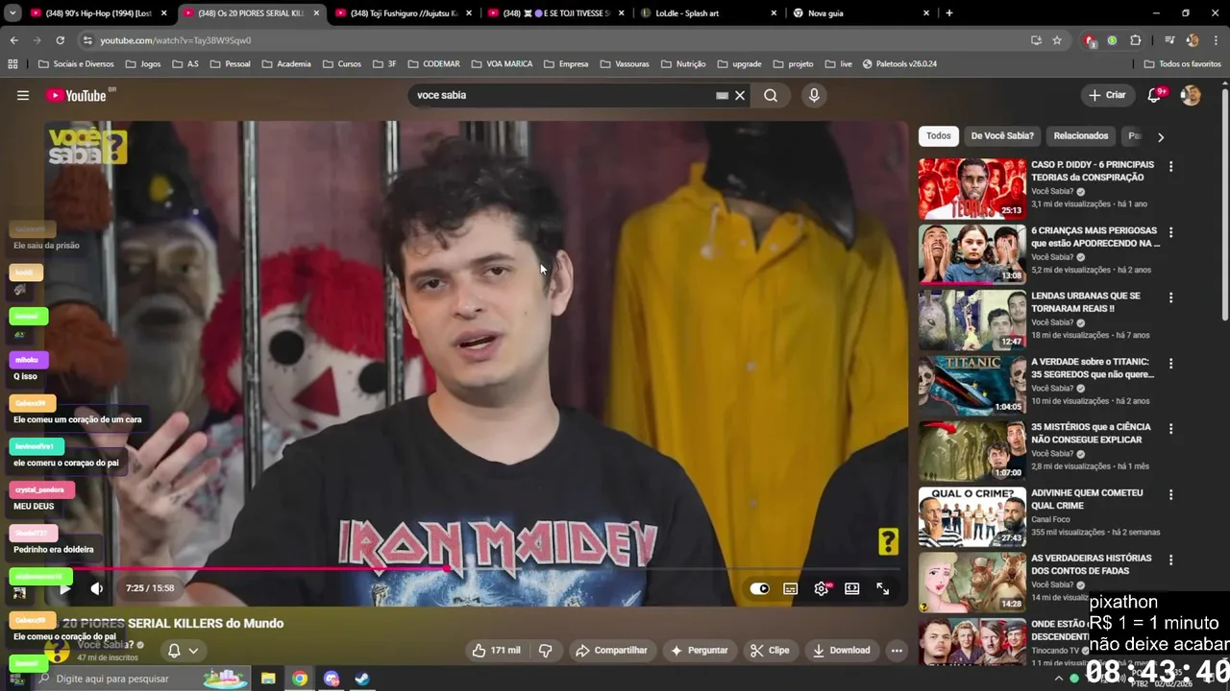Image resolution: width=1230 pixels, height=691 pixels.
Task: Create a clip with the Clipe button
Action: pos(770,650)
